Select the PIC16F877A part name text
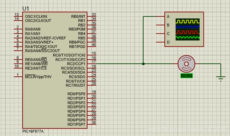The width and height of the screenshot is (230, 136). (x=33, y=131)
